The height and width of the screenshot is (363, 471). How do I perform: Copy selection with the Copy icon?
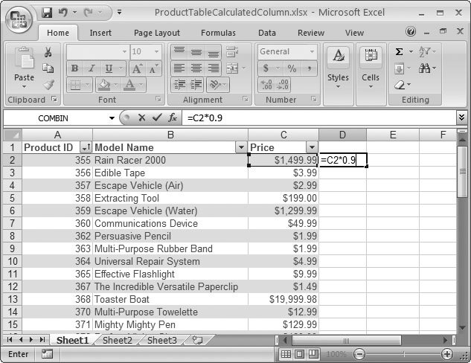(x=48, y=68)
